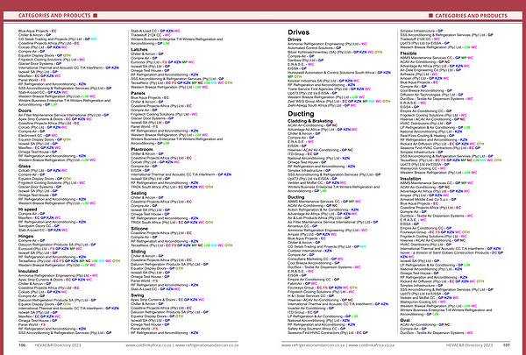Select the 'Insulated' subheading
The width and height of the screenshot is (526, 355).
point(28,271)
